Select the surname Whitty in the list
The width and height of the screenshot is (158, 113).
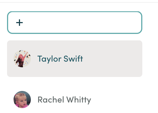(79, 100)
